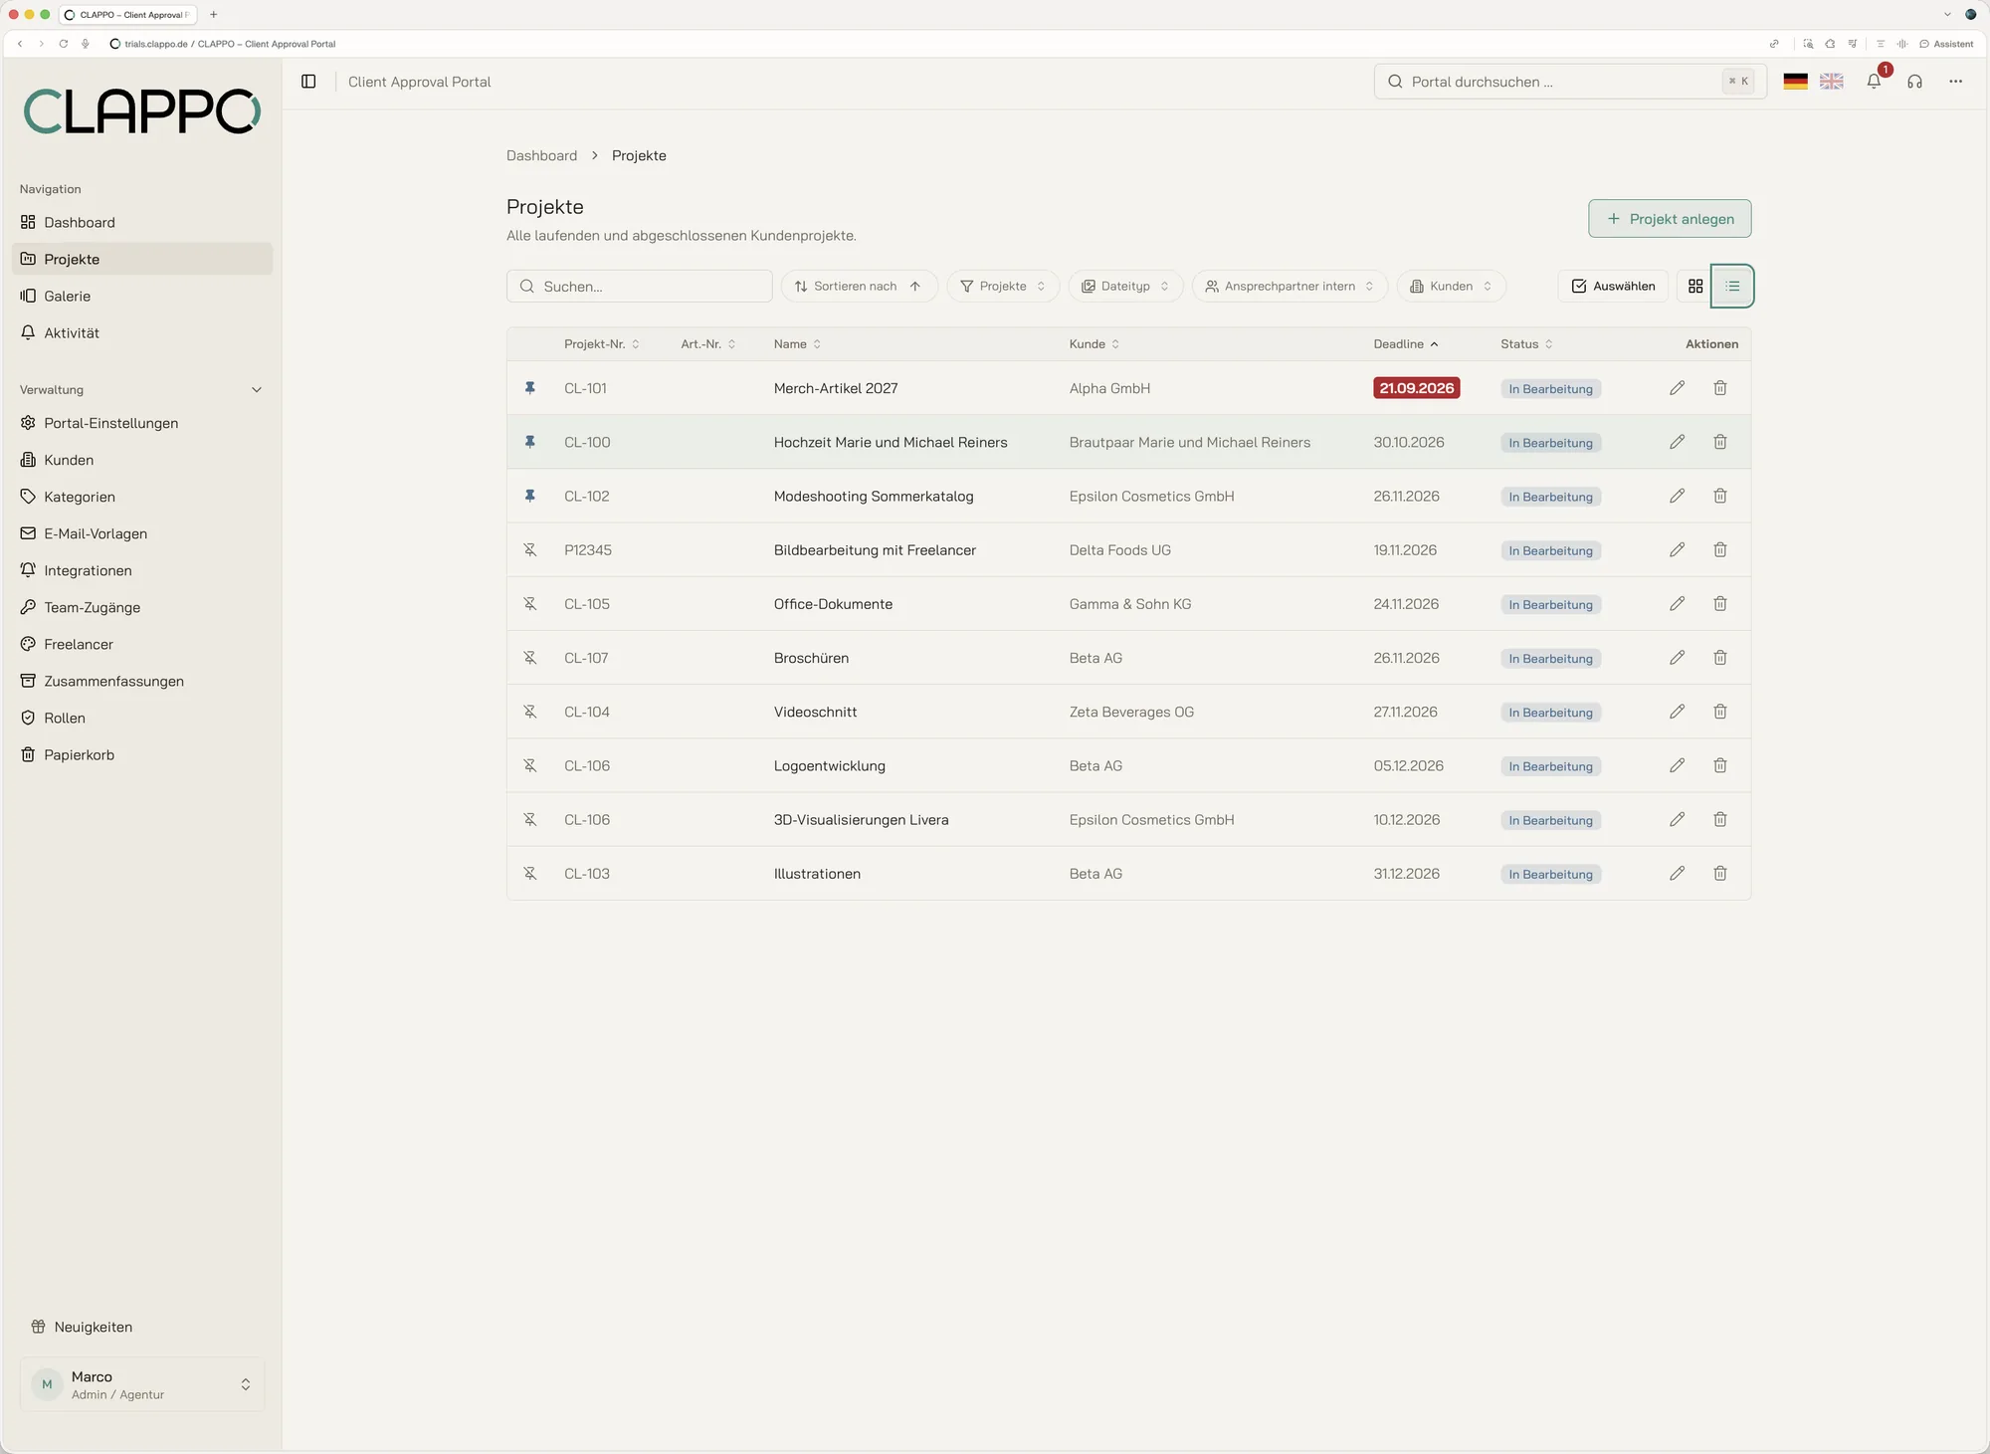
Task: Open Ansprechpartner intern filter
Action: 1290,286
